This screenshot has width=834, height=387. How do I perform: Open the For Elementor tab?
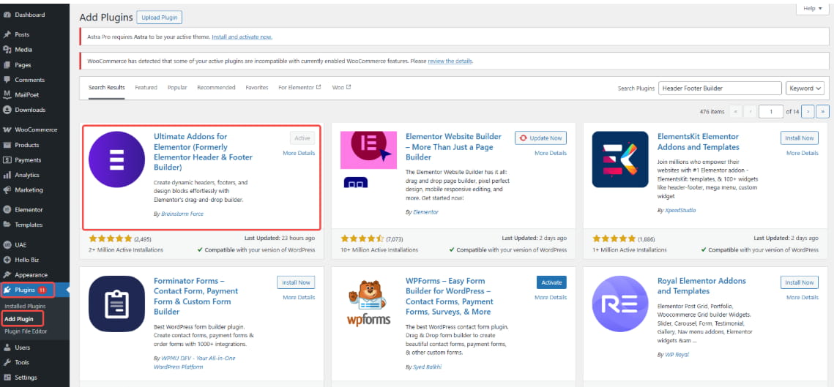click(299, 88)
